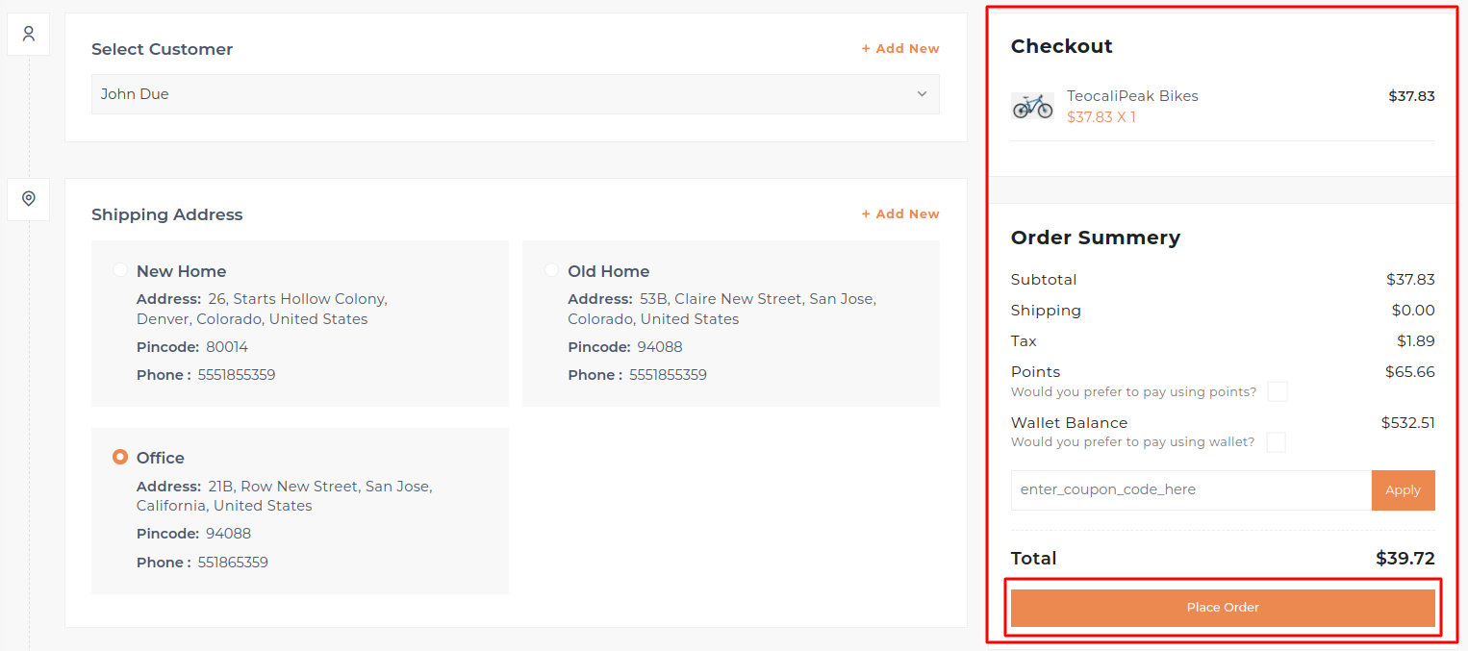Image resolution: width=1468 pixels, height=651 pixels.
Task: Select the Old Home address radio button
Action: (x=551, y=270)
